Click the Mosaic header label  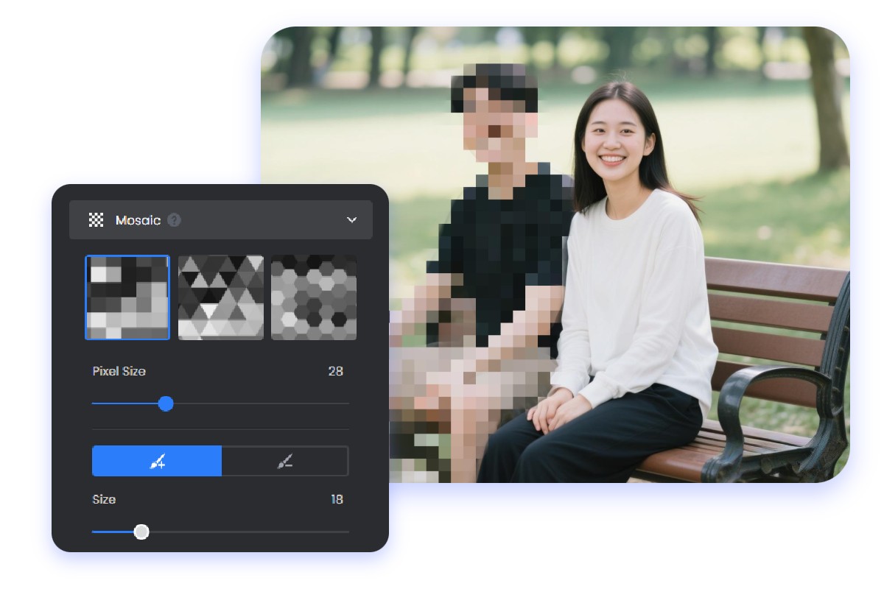tap(138, 220)
